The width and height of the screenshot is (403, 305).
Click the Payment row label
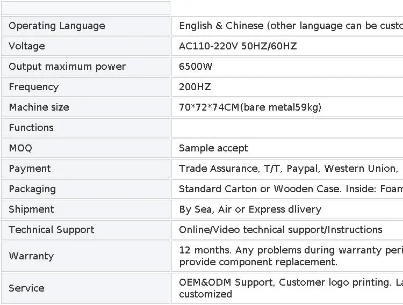(30, 169)
